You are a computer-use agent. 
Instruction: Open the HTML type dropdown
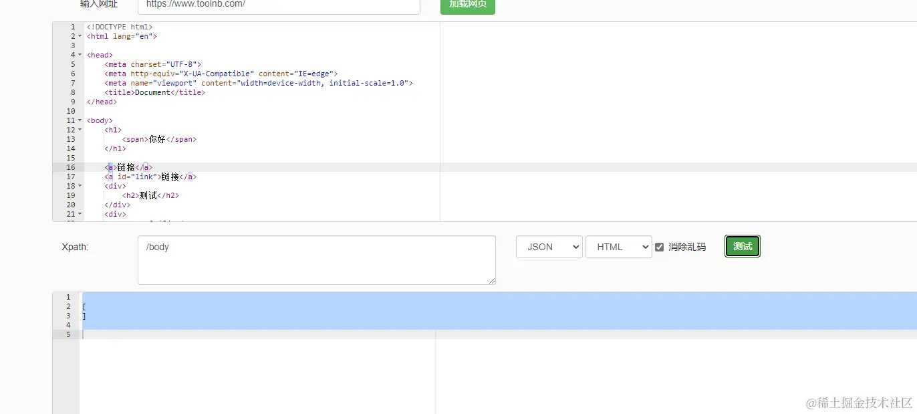(x=618, y=247)
